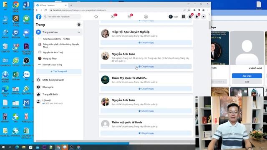The width and height of the screenshot is (267, 150).
Task: Open the Chrome three-dot menu
Action: (x=208, y=10)
